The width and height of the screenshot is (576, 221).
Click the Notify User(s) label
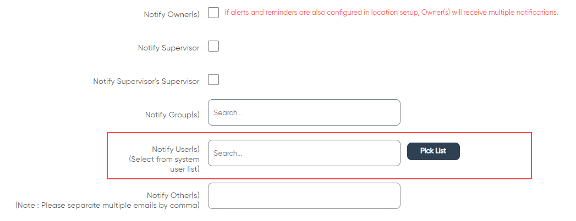pos(175,149)
